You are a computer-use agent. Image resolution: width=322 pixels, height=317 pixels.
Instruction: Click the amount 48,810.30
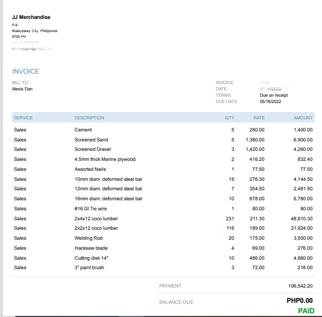click(302, 219)
